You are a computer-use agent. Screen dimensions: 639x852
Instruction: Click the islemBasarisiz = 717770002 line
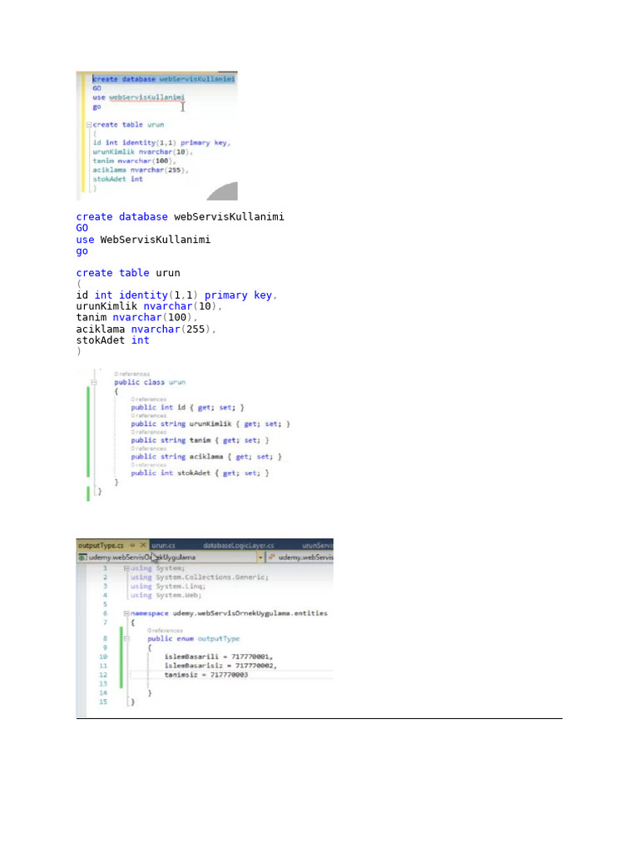[220, 666]
